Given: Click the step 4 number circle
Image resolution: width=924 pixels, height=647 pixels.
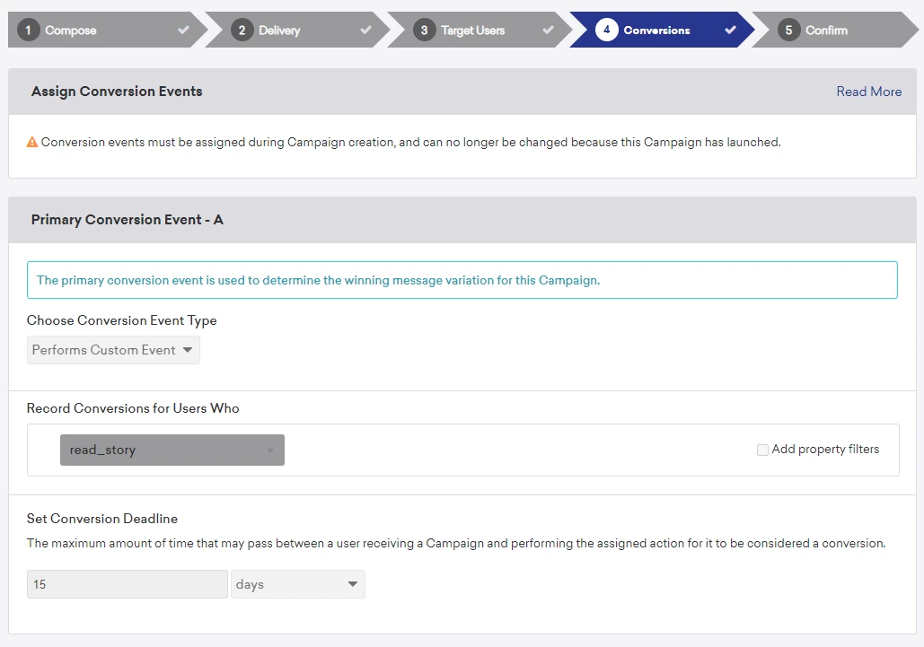Looking at the screenshot, I should tap(606, 31).
